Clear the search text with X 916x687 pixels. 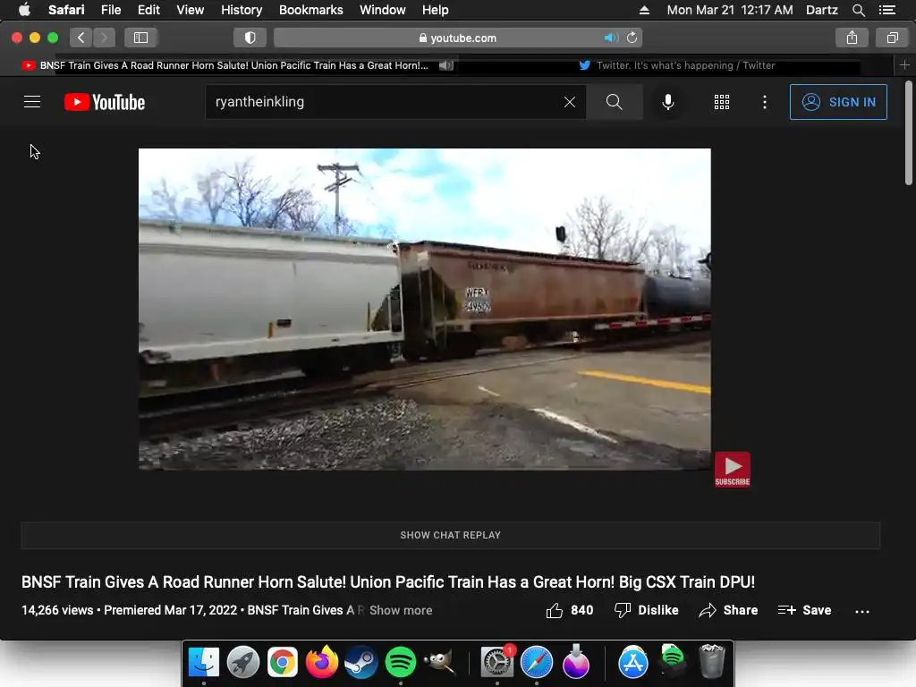(x=570, y=102)
